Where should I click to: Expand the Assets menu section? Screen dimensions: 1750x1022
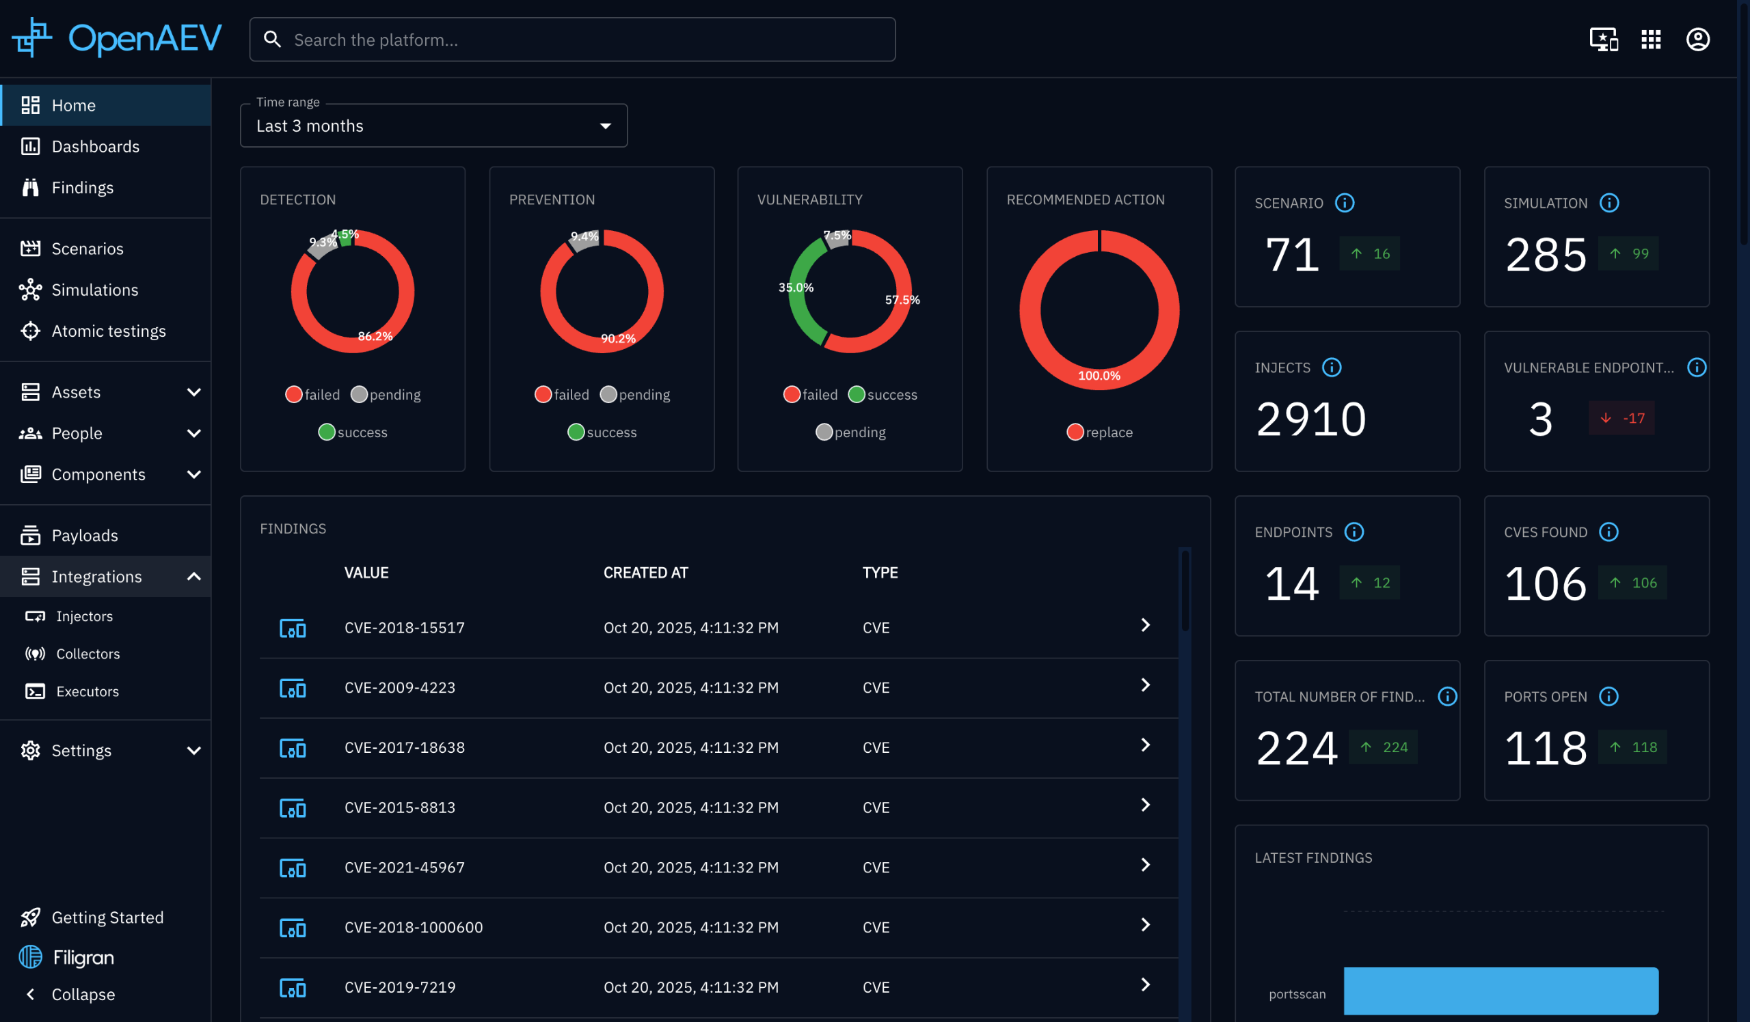coord(105,392)
